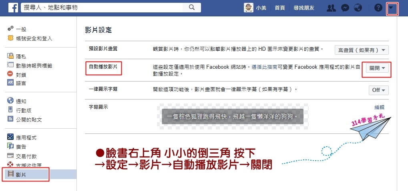
Task: Open the help question mark icon
Action: (x=378, y=8)
